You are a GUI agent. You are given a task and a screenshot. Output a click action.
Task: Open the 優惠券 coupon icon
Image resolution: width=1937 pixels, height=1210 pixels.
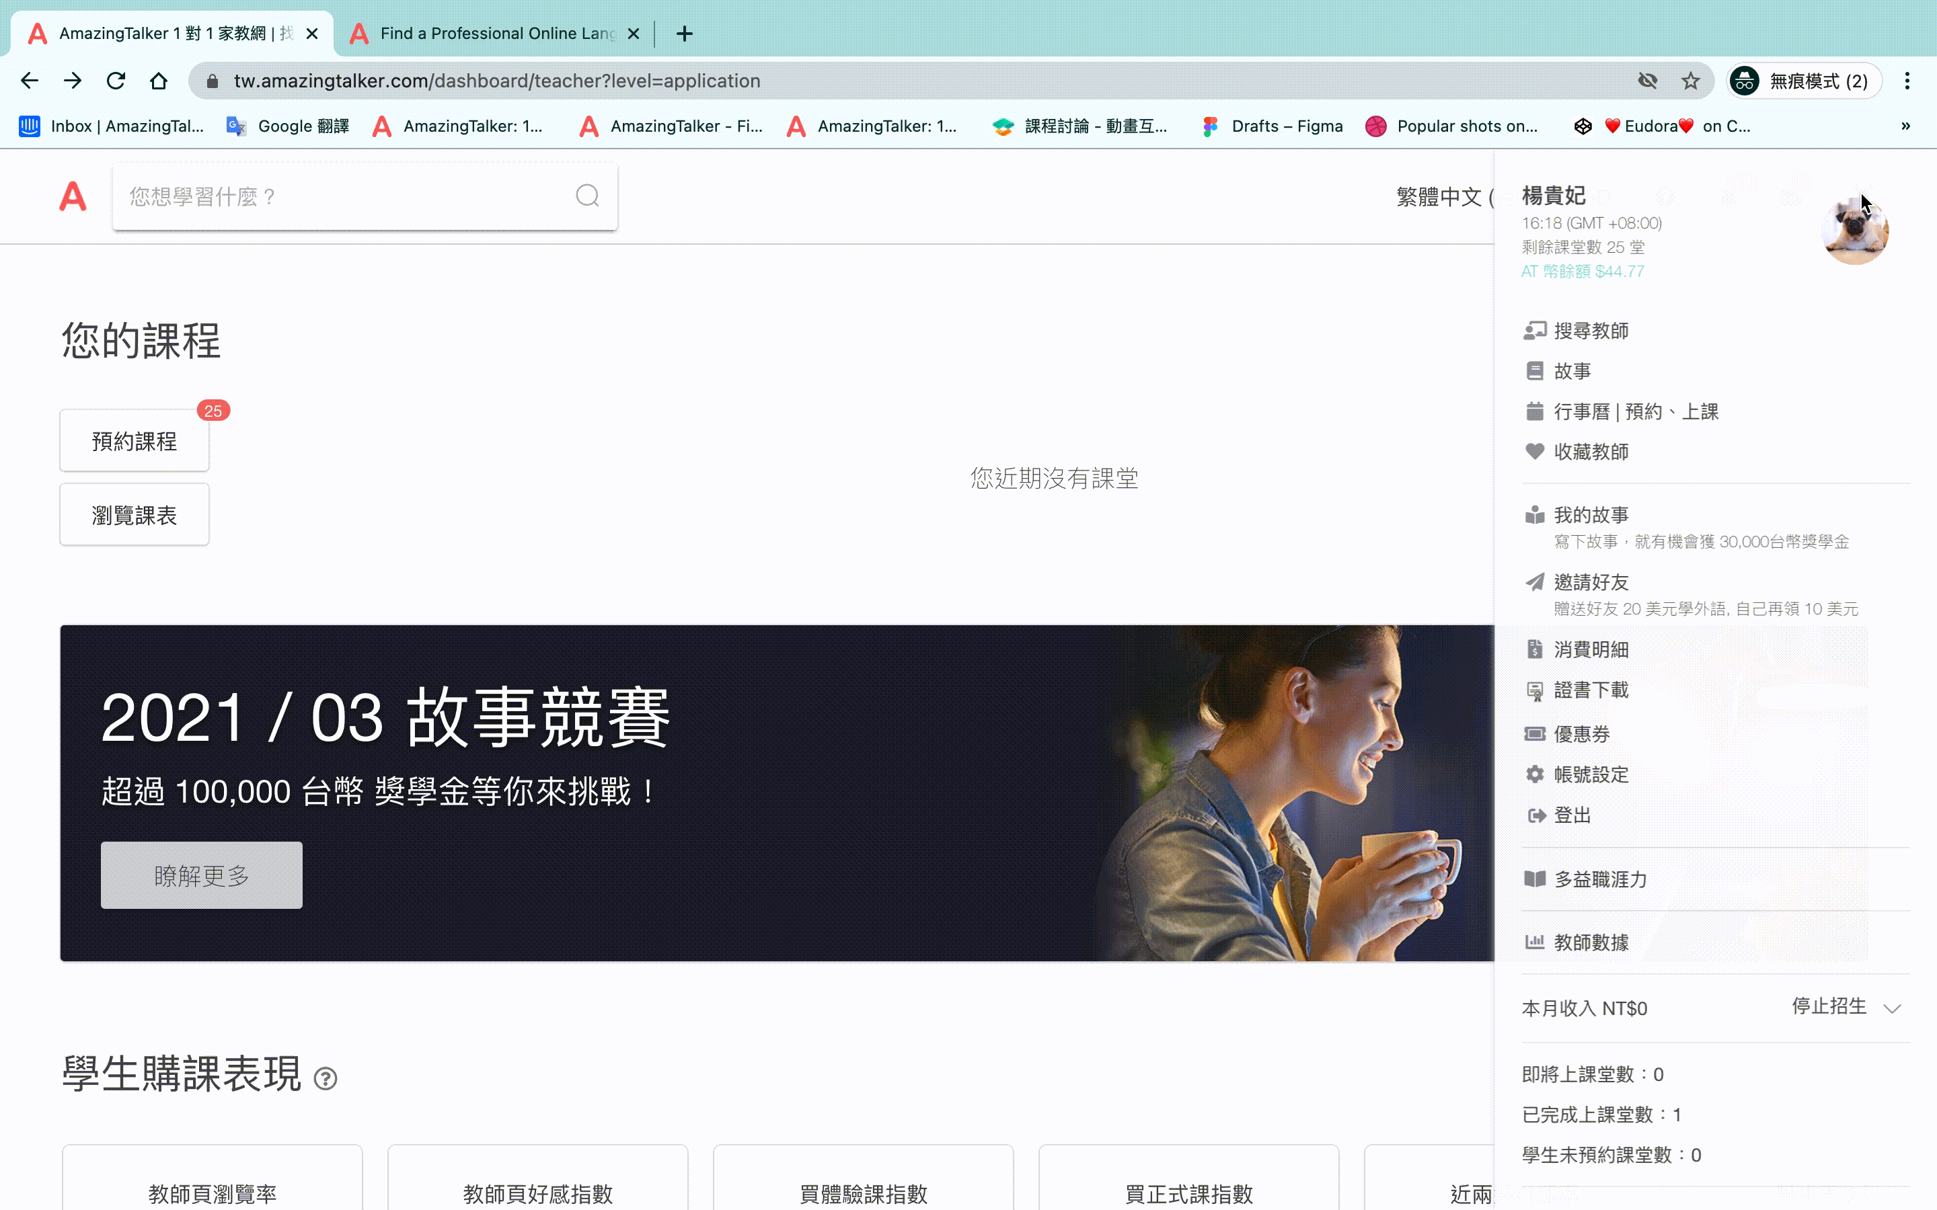click(1535, 733)
